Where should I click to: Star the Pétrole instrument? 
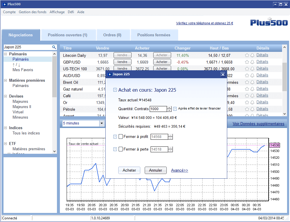pyautogui.click(x=247, y=109)
